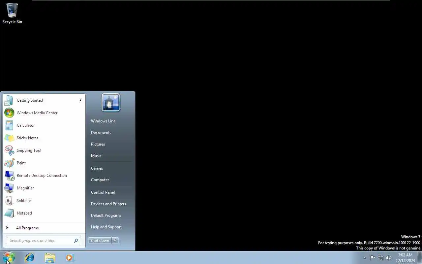422x264 pixels.
Task: Expand Getting Started submenu arrow
Action: click(x=80, y=100)
